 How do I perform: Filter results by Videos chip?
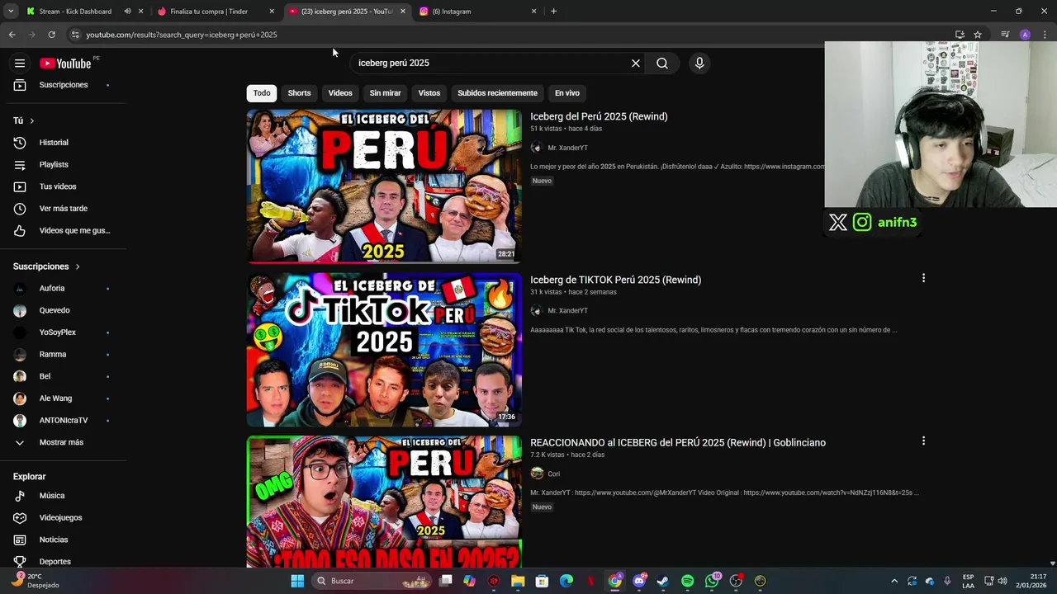pos(340,93)
